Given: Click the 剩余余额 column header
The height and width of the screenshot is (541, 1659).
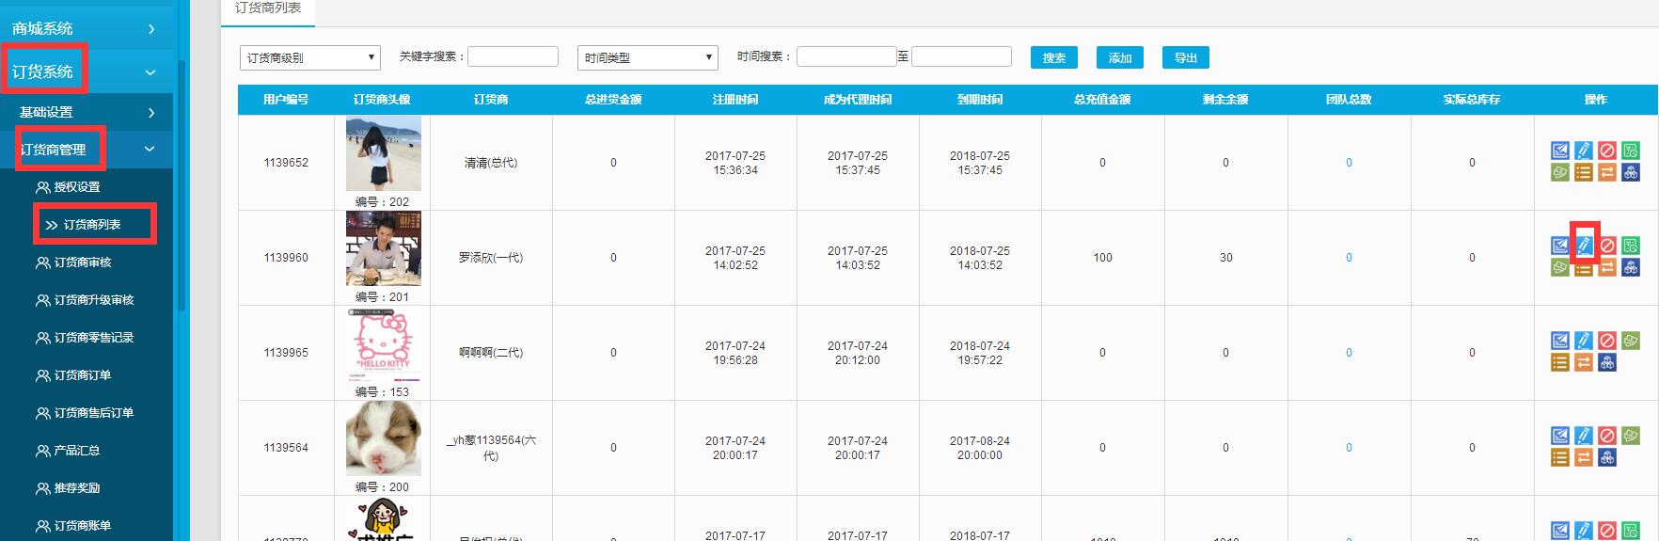Looking at the screenshot, I should pos(1225,100).
